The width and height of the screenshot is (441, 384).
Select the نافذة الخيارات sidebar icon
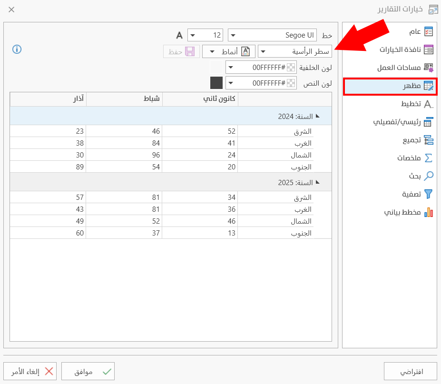pos(428,50)
